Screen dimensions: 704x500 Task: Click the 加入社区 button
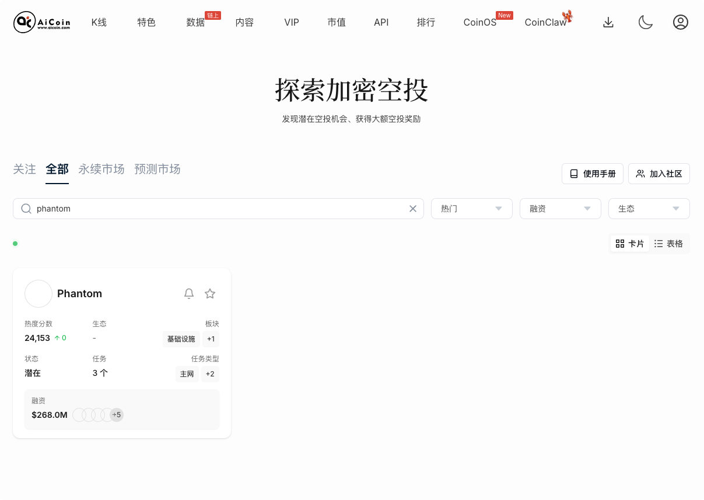pyautogui.click(x=659, y=174)
